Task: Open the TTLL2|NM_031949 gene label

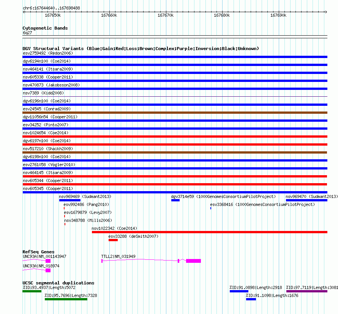Action: 118,256
